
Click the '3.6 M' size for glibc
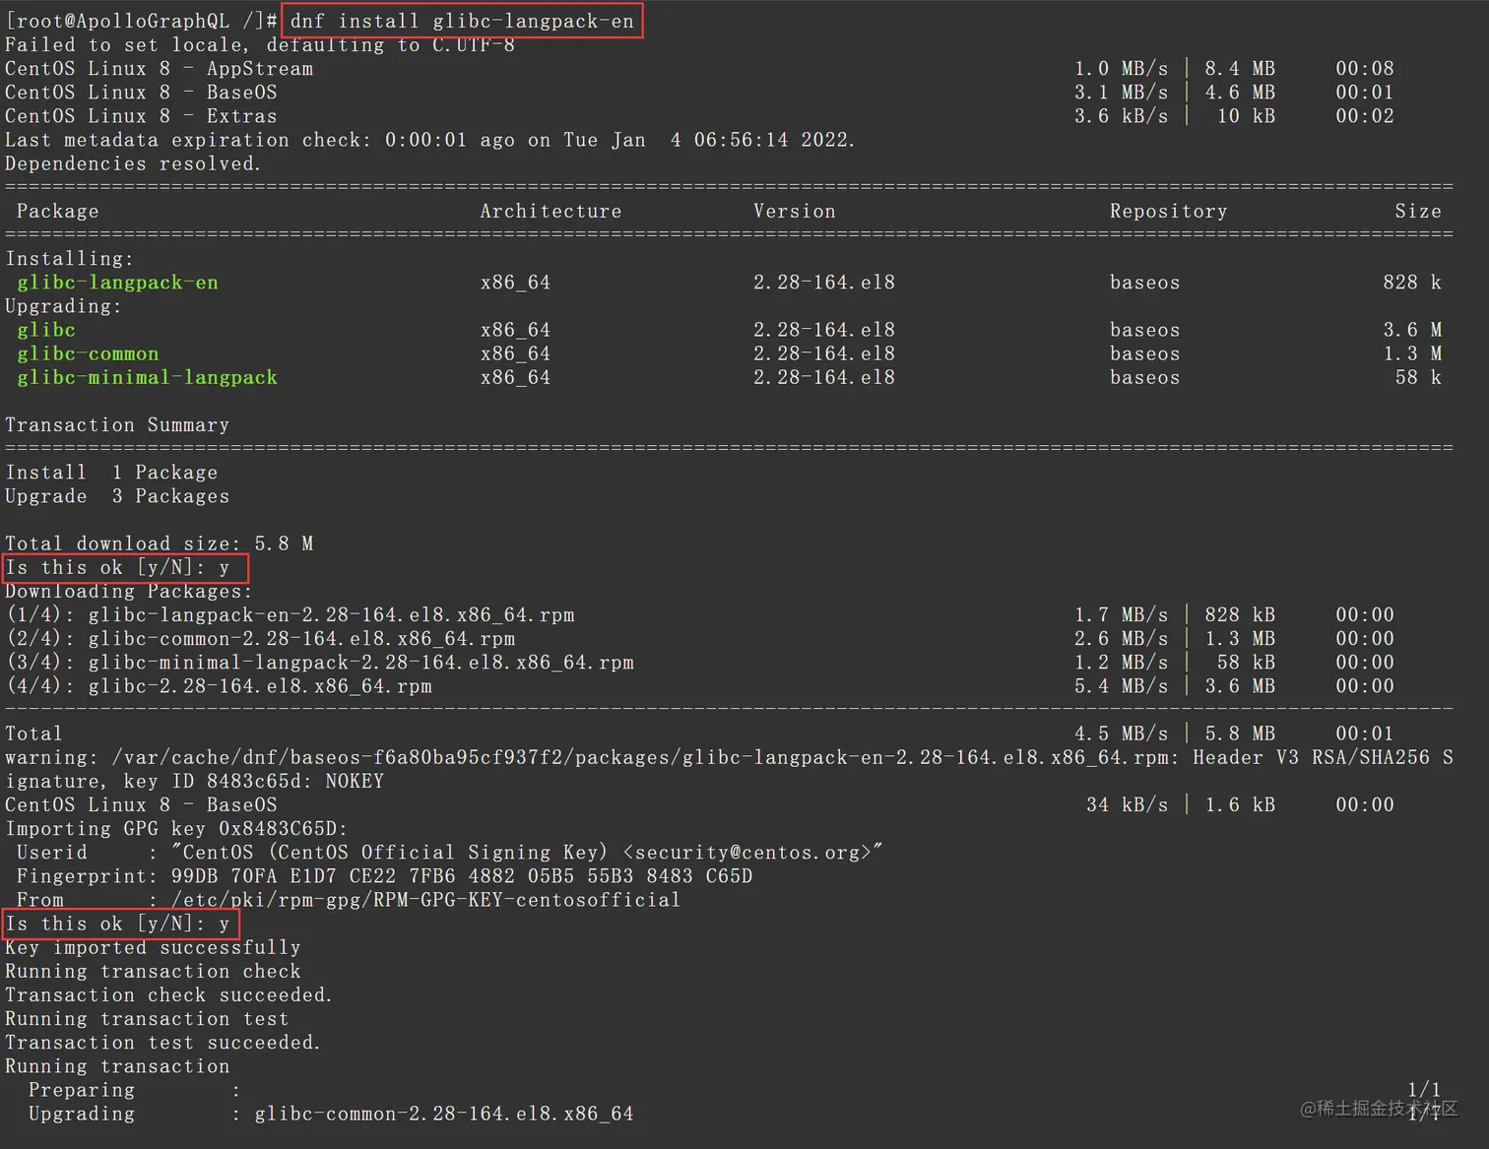click(x=1412, y=330)
